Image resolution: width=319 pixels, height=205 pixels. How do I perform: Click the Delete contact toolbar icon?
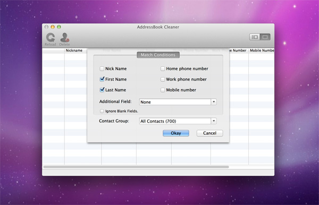pyautogui.click(x=64, y=39)
